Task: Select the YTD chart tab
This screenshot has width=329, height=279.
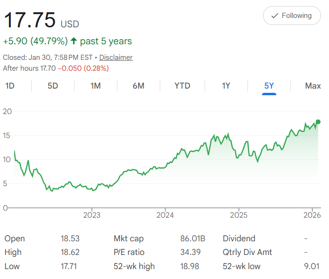Action: 182,86
